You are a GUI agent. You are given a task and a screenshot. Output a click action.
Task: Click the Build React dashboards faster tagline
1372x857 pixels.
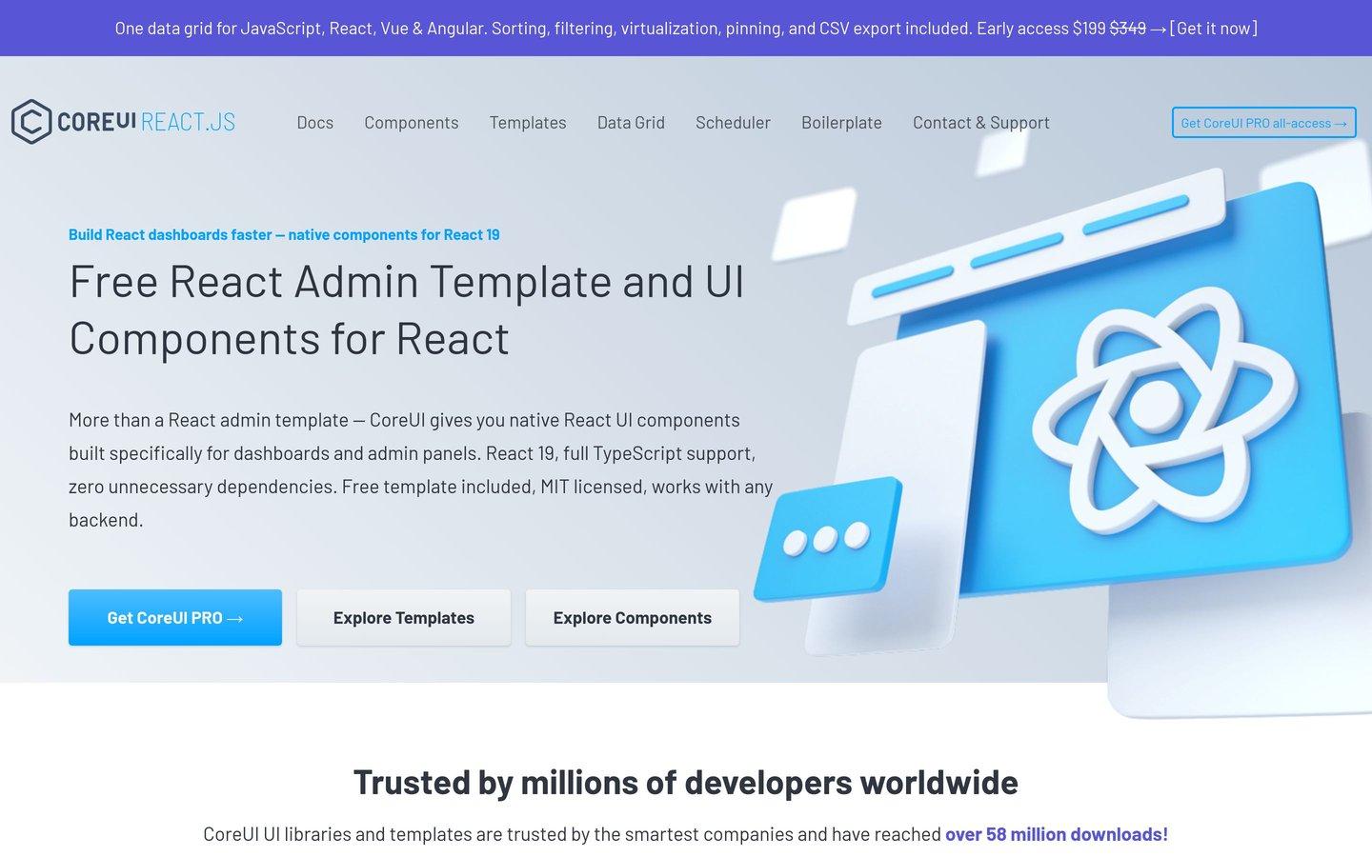pyautogui.click(x=284, y=234)
